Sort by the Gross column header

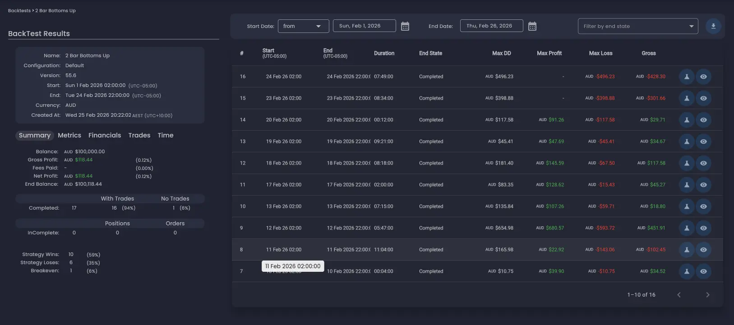649,53
